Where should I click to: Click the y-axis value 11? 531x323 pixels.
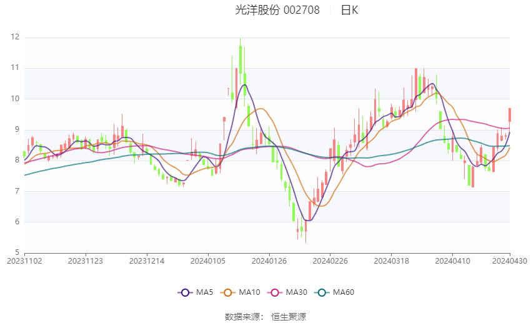click(15, 67)
